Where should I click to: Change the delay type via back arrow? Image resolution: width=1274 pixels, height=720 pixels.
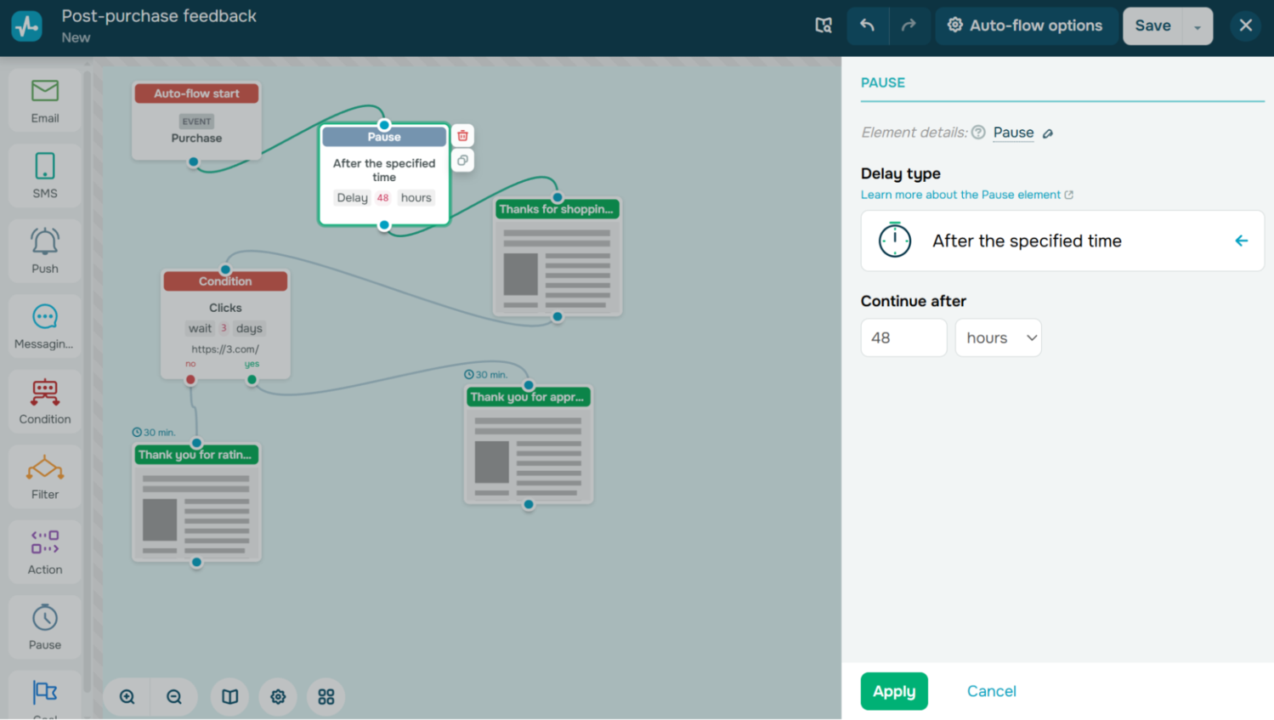[x=1242, y=241]
